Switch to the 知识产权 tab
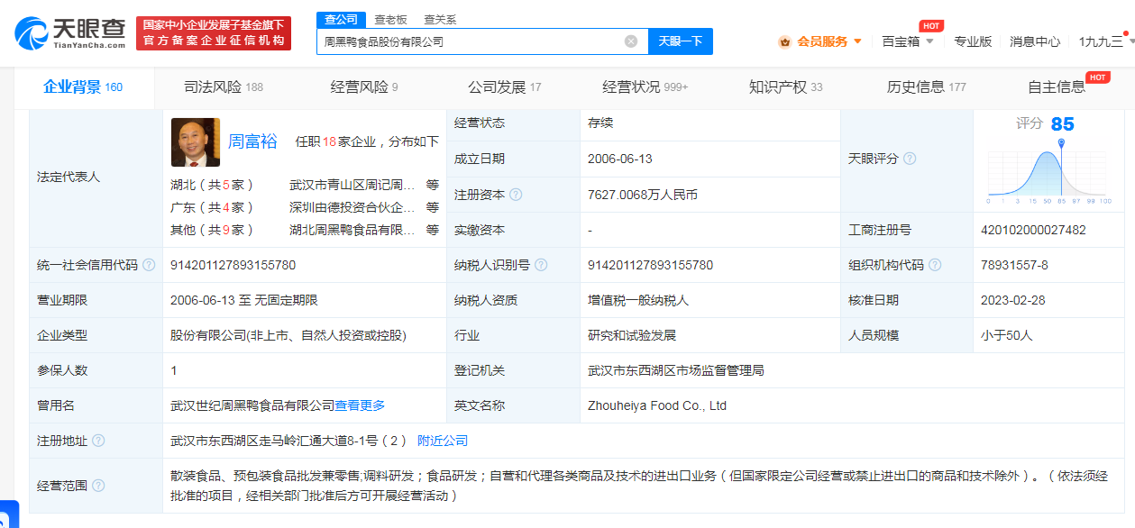The image size is (1135, 528). click(786, 87)
